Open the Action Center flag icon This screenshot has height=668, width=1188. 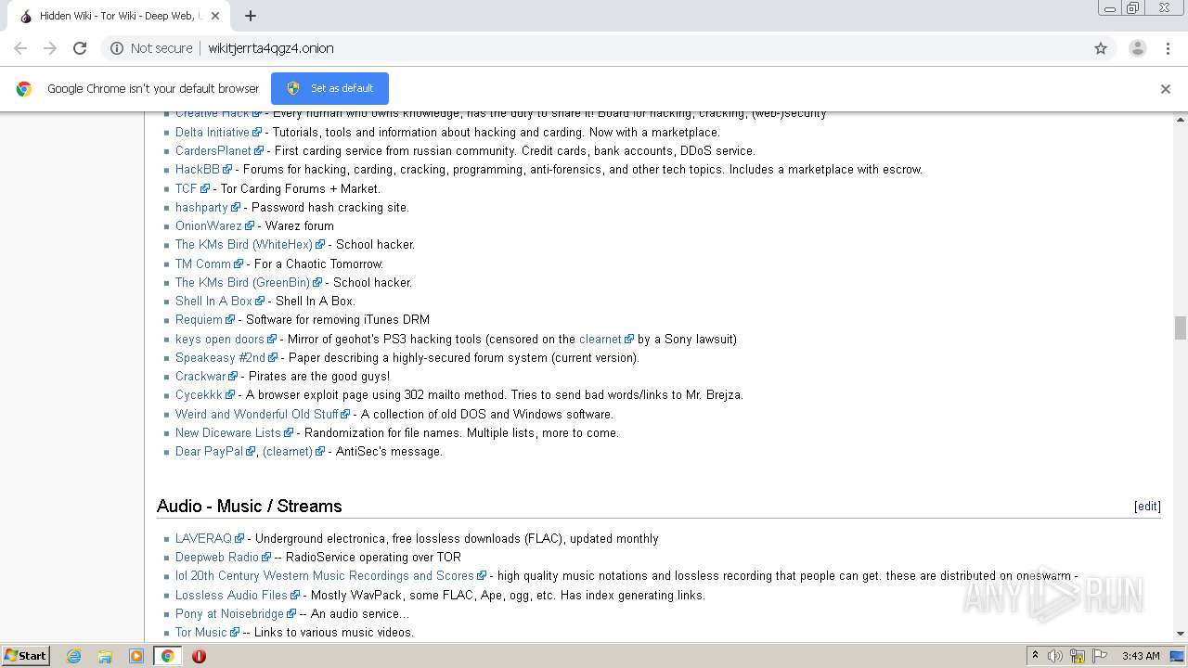click(x=1099, y=656)
